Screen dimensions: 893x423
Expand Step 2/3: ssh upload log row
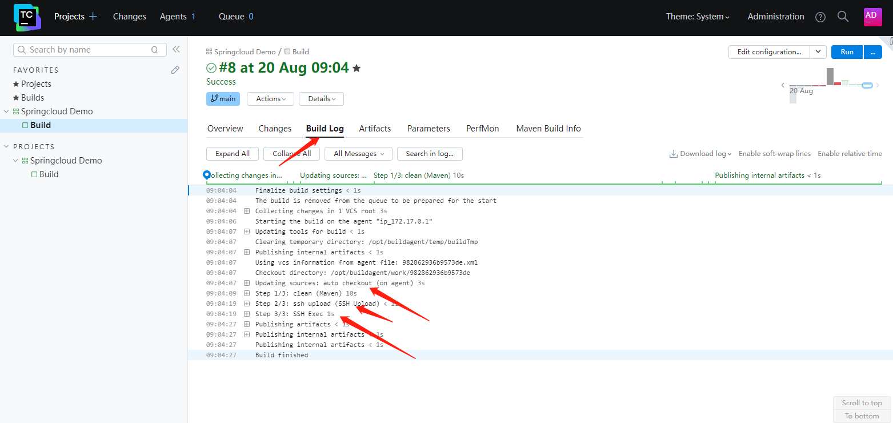(x=247, y=304)
